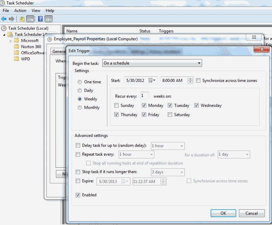Screen dimensions: 272x225
Task: Enable Synchronize across time zones for Start
Action: coord(198,81)
